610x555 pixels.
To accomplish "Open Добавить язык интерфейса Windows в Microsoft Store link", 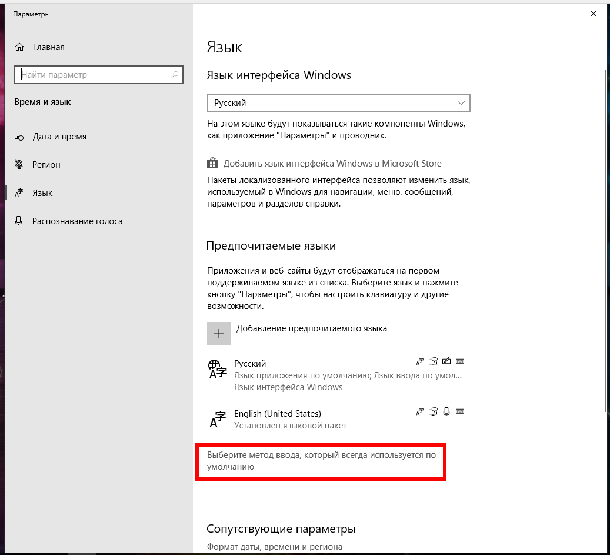I will click(x=332, y=164).
